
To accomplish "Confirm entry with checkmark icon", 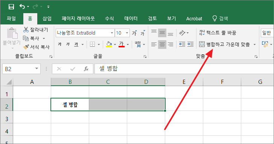I will point(73,69).
